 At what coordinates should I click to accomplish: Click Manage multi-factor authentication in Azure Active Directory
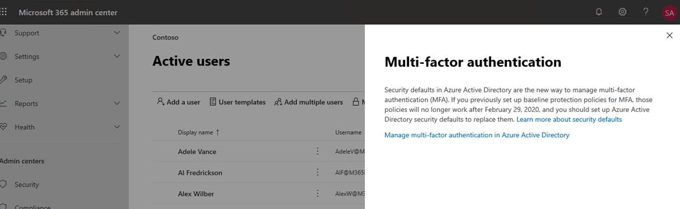coord(477,135)
